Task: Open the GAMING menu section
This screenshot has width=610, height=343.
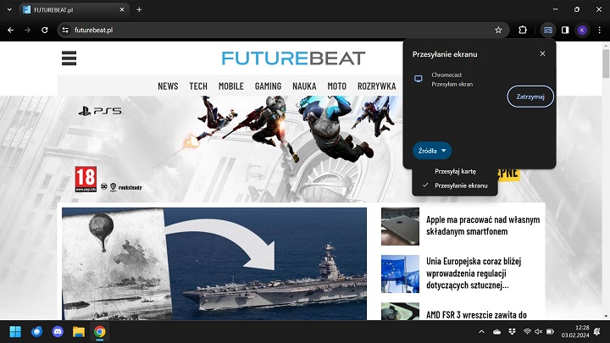Action: point(268,86)
